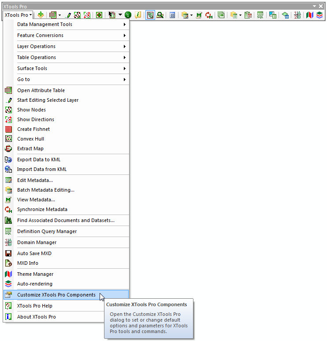Open Batch Metadata Editing... menu entry
Image resolution: width=327 pixels, height=341 pixels.
[67, 190]
